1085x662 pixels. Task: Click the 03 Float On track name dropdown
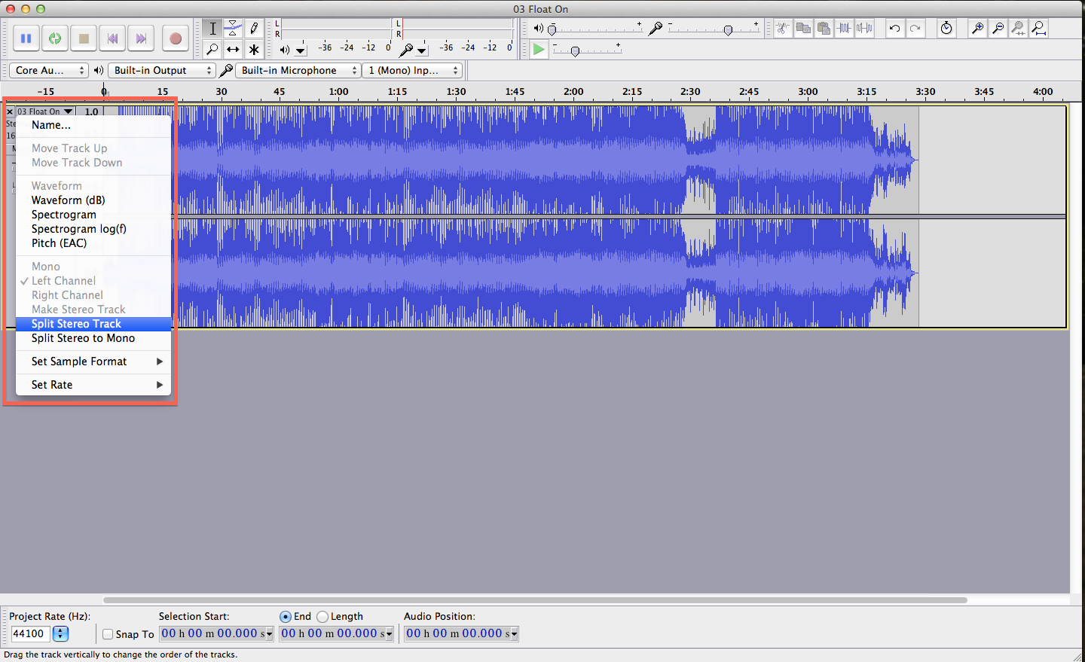(x=44, y=111)
